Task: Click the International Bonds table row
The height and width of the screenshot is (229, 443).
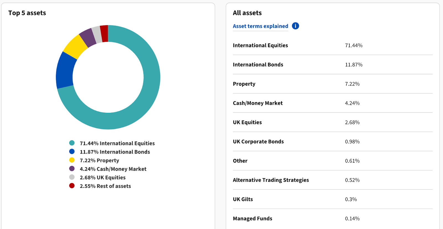Action: coord(333,64)
